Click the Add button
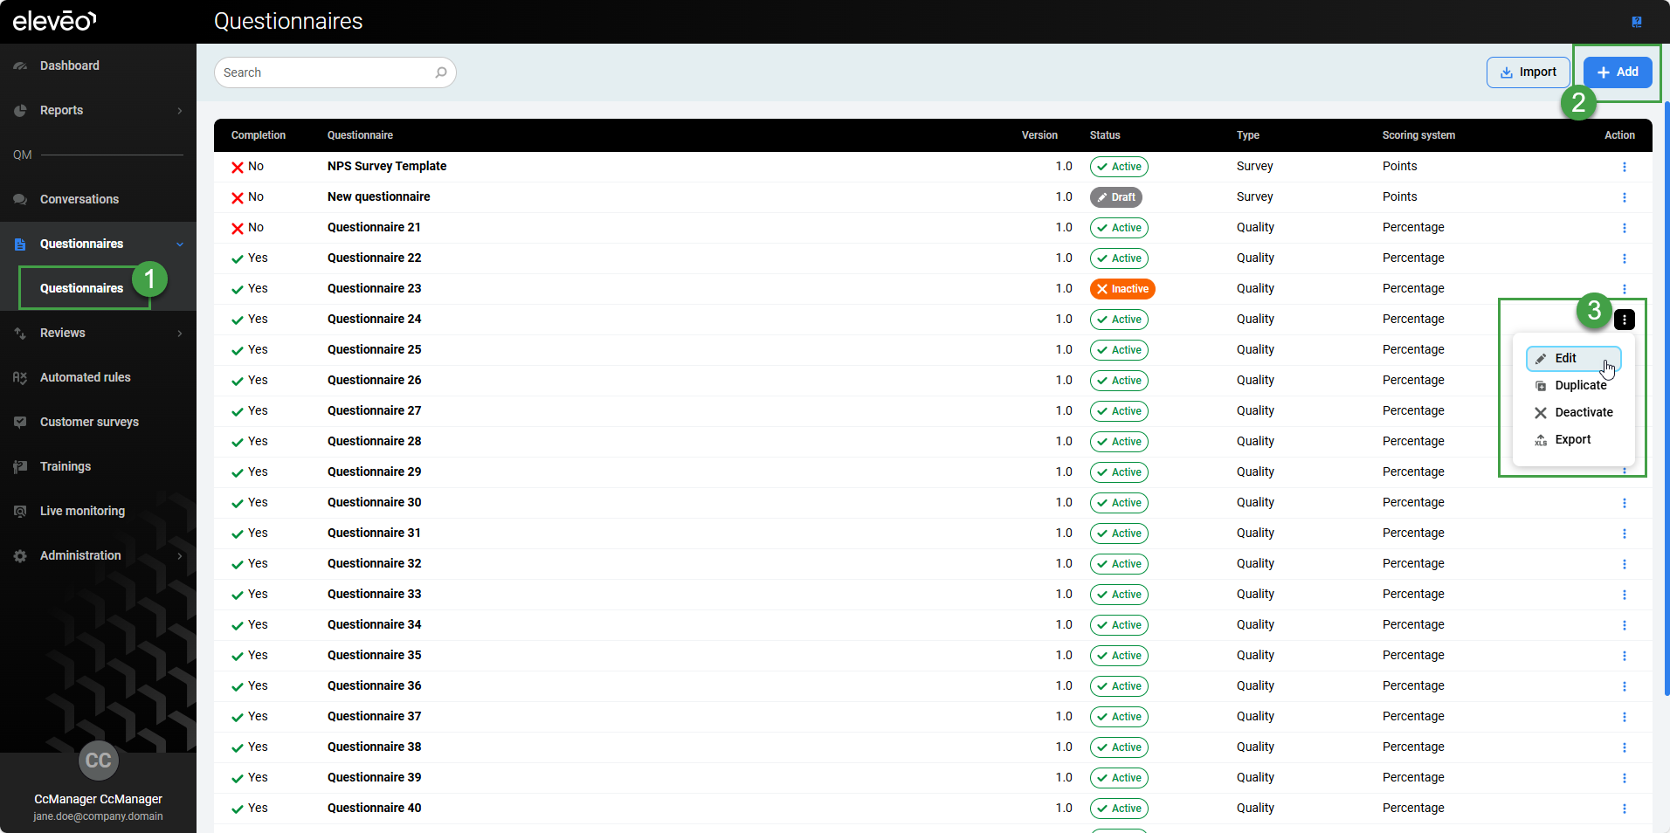Screen dimensions: 1670x833 point(1617,72)
